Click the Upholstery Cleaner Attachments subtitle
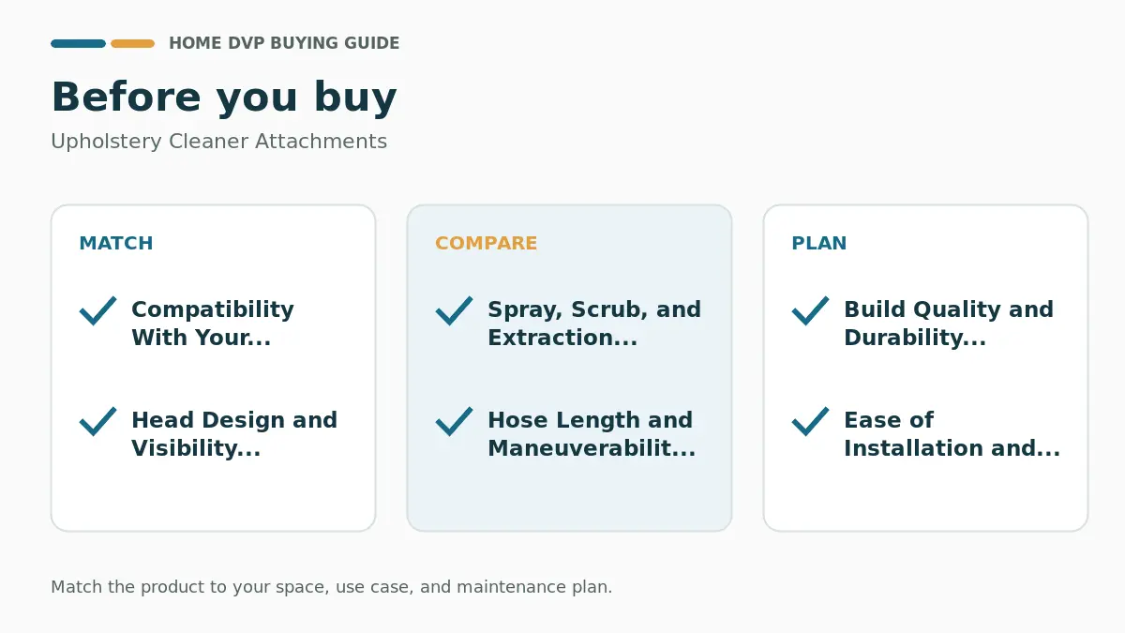 pyautogui.click(x=218, y=142)
